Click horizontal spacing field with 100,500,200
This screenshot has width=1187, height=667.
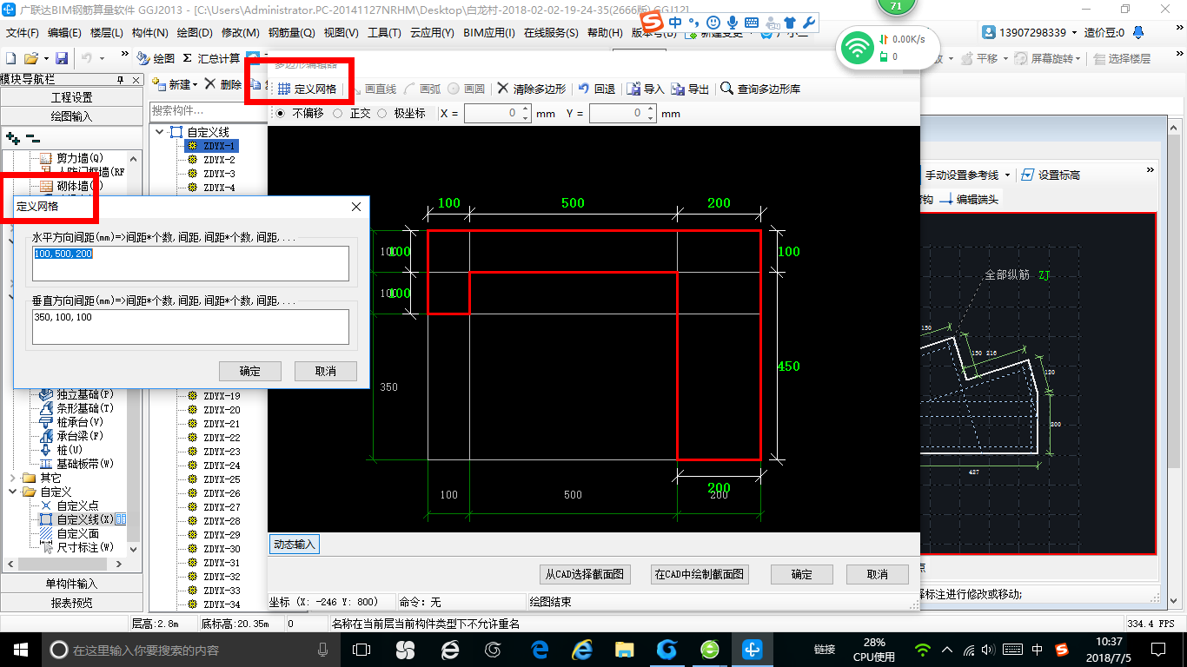coord(190,263)
